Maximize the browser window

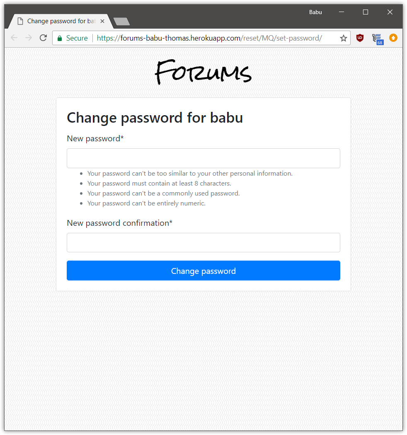[366, 12]
